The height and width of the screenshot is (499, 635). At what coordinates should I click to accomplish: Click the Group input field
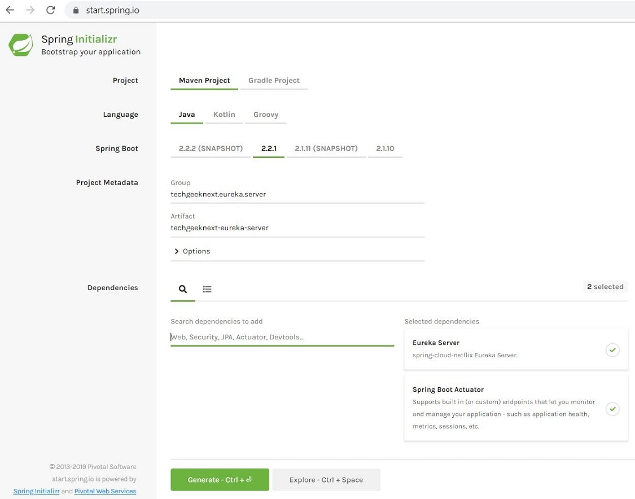click(x=297, y=194)
